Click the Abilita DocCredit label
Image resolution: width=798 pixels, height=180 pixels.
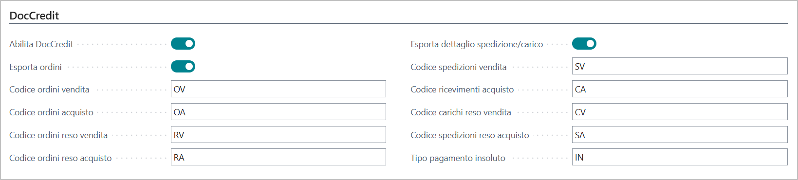(x=41, y=44)
